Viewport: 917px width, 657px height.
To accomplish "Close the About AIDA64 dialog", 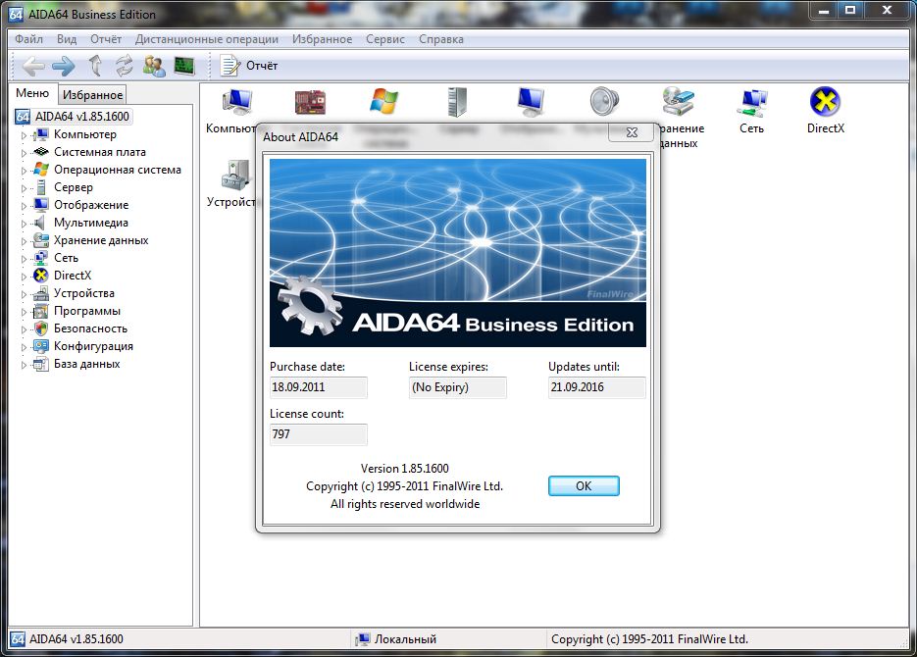I will [631, 132].
